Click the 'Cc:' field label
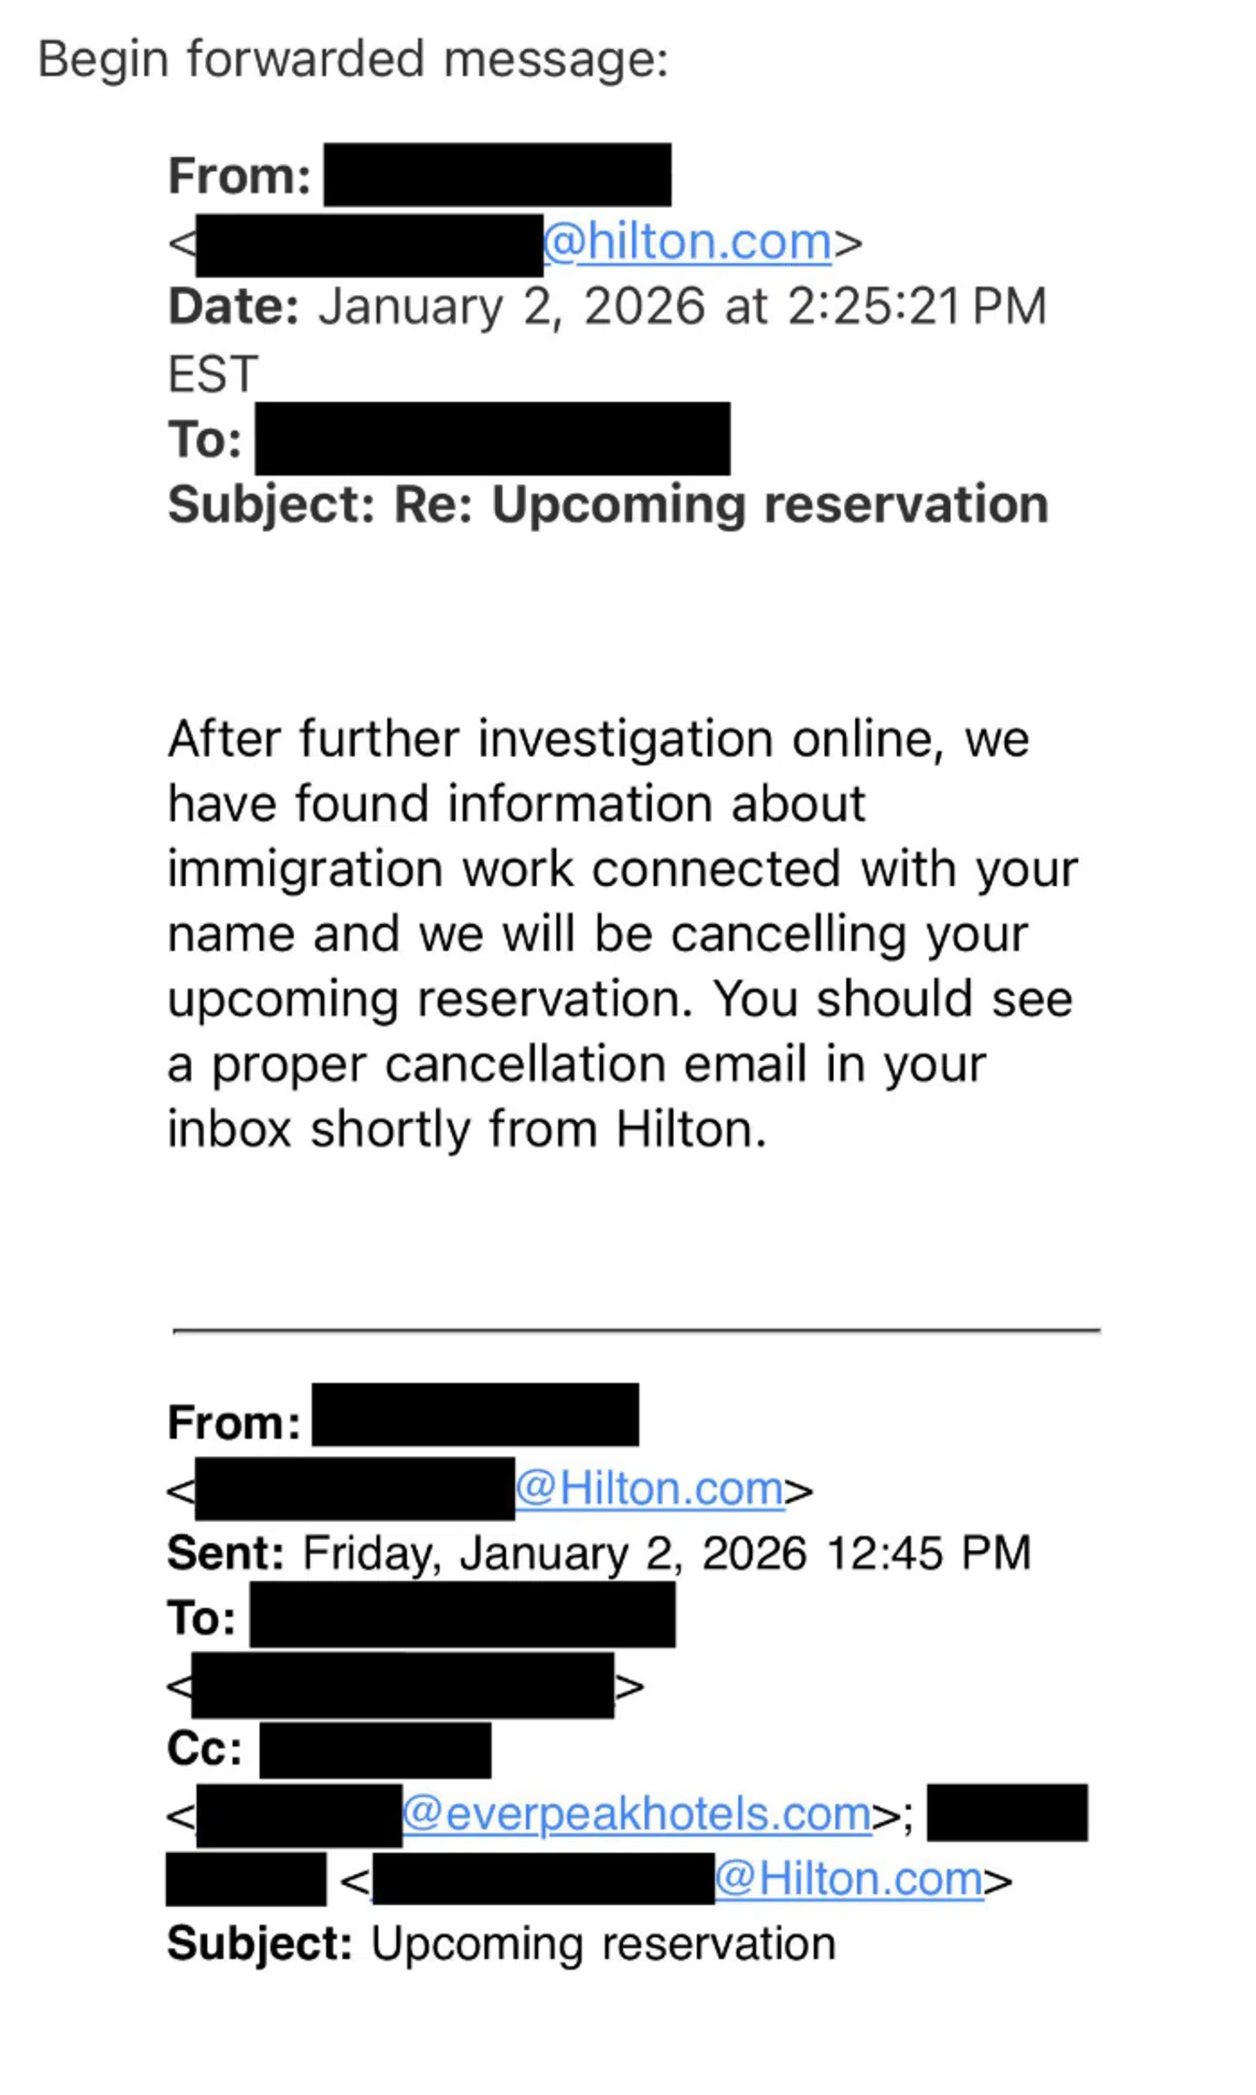The width and height of the screenshot is (1256, 2095). (x=204, y=1749)
